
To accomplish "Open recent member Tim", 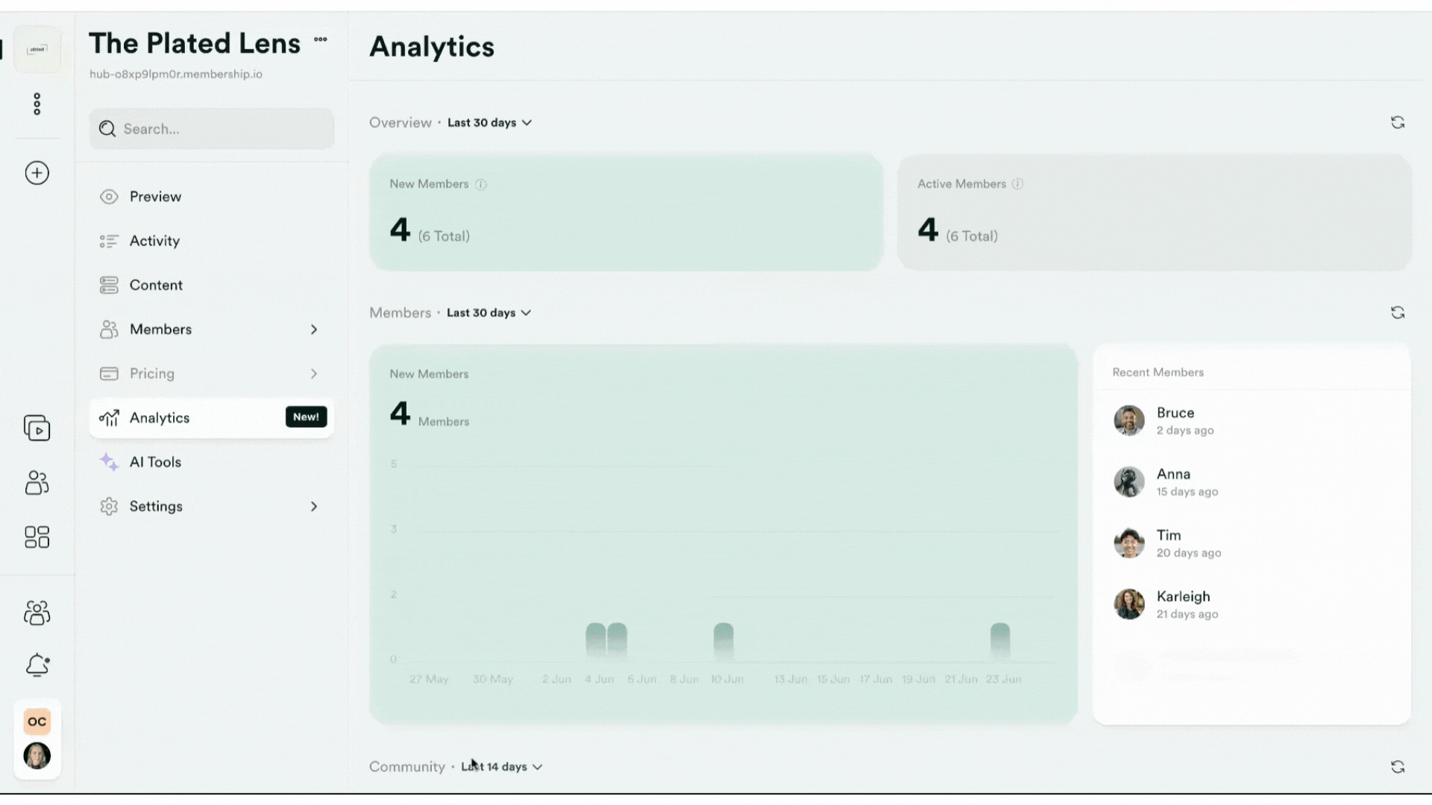I will [x=1251, y=543].
